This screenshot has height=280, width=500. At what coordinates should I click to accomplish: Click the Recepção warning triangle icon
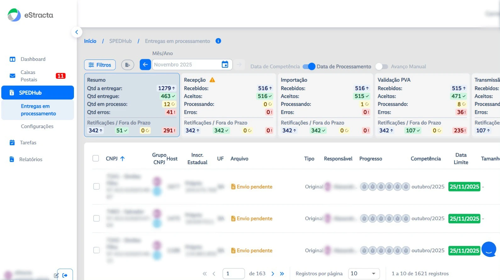[x=212, y=80]
